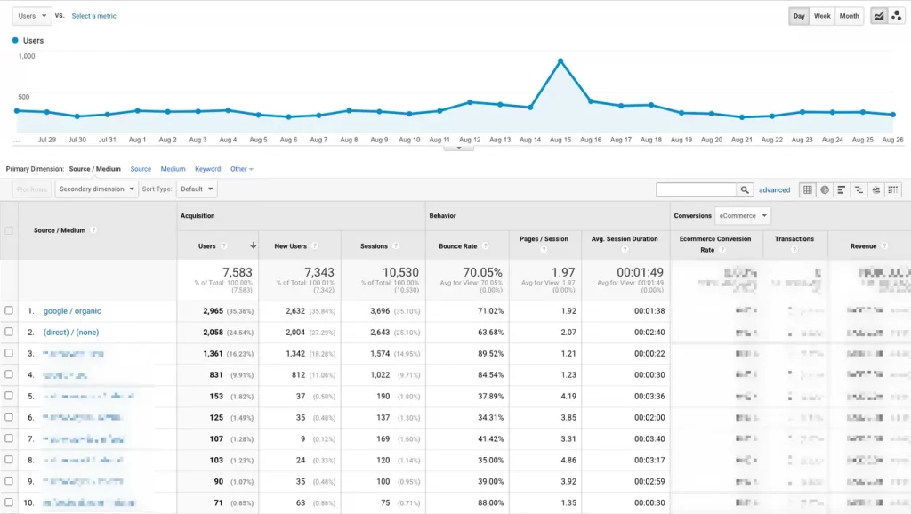Open the Secondary dimension dropdown
911x514 pixels.
click(96, 189)
